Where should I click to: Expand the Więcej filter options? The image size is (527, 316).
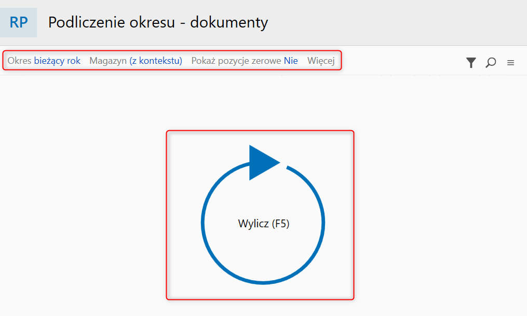pos(321,61)
